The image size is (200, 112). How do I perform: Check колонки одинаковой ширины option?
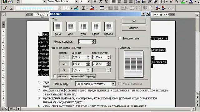[55, 76]
